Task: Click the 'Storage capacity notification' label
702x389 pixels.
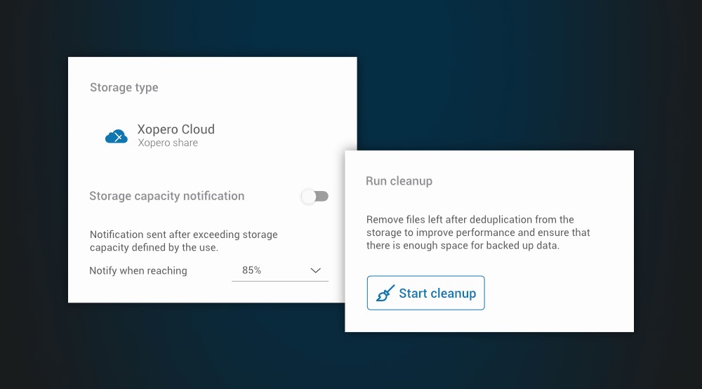Action: click(x=166, y=196)
